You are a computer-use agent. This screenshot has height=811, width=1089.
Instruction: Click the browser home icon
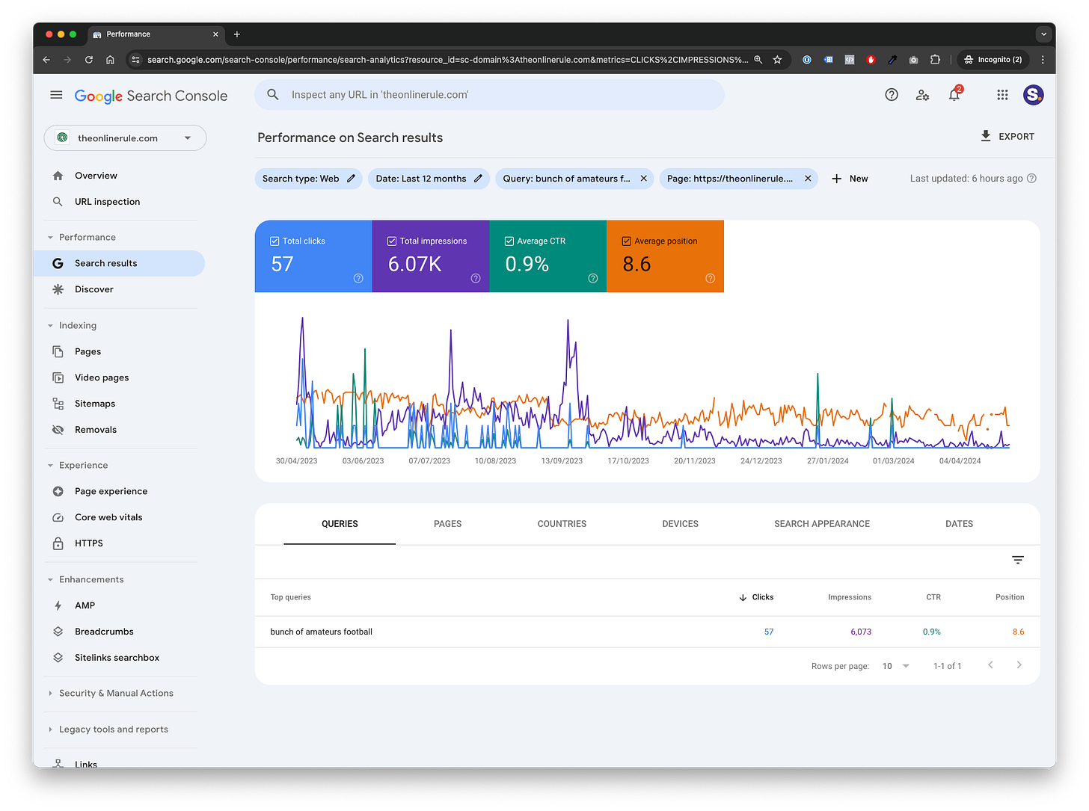(110, 60)
